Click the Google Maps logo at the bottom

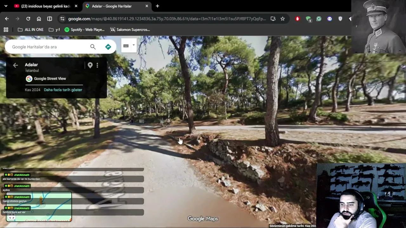203,218
